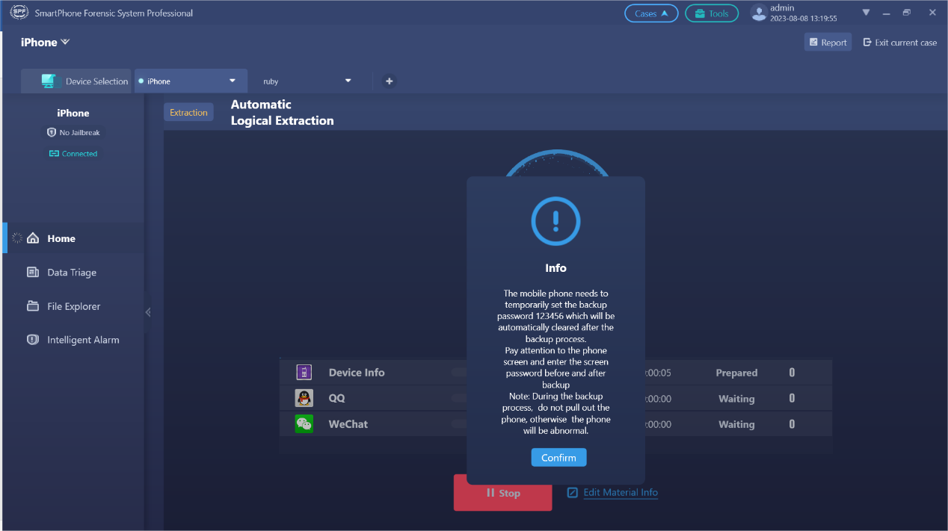Collapse the left sidebar panel arrow
Viewport: 948px width, 531px height.
[x=148, y=312]
